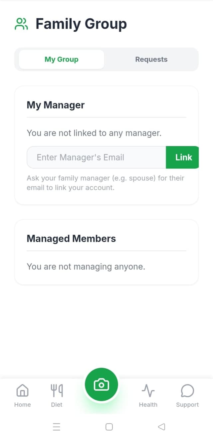The height and width of the screenshot is (440, 213).
Task: Switch to the Requests tab
Action: (151, 59)
